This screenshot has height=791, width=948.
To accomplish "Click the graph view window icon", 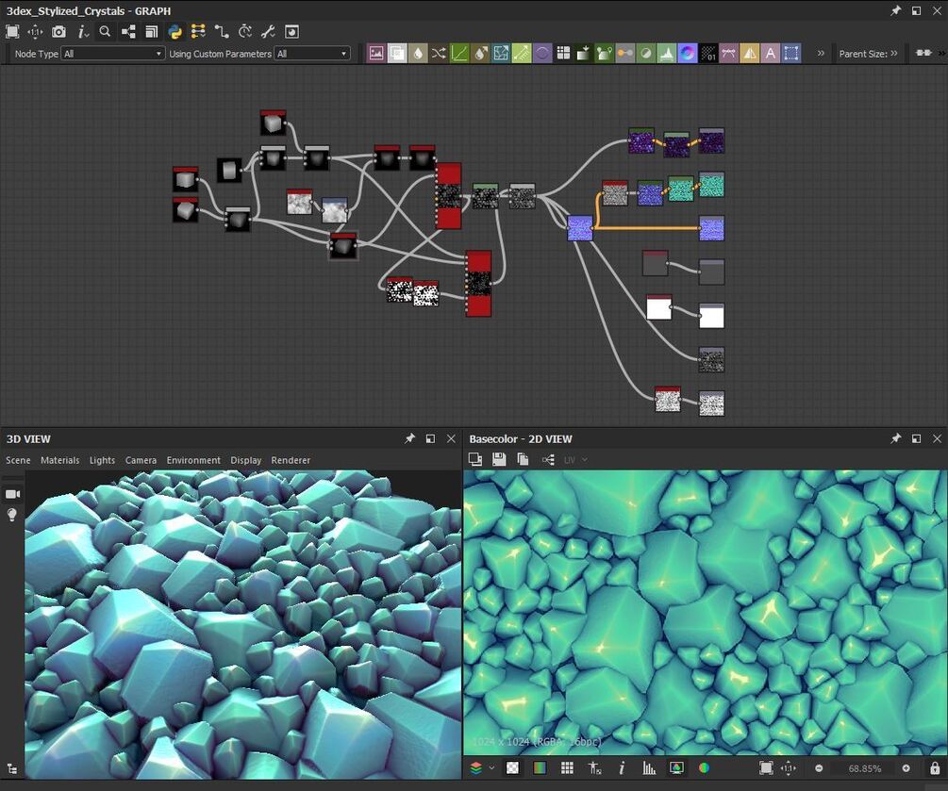I will (x=291, y=32).
